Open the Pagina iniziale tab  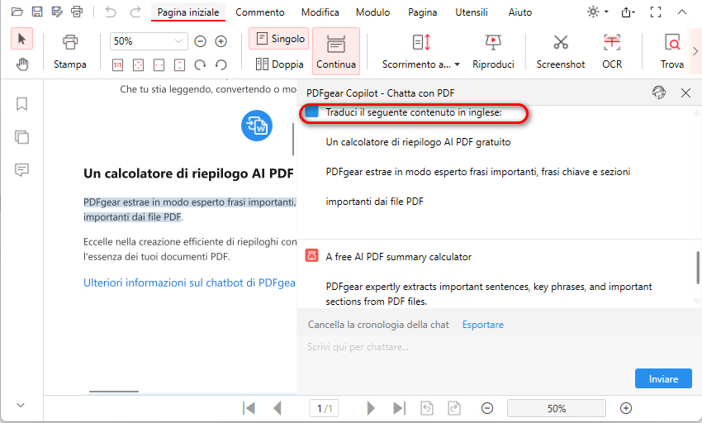[188, 12]
